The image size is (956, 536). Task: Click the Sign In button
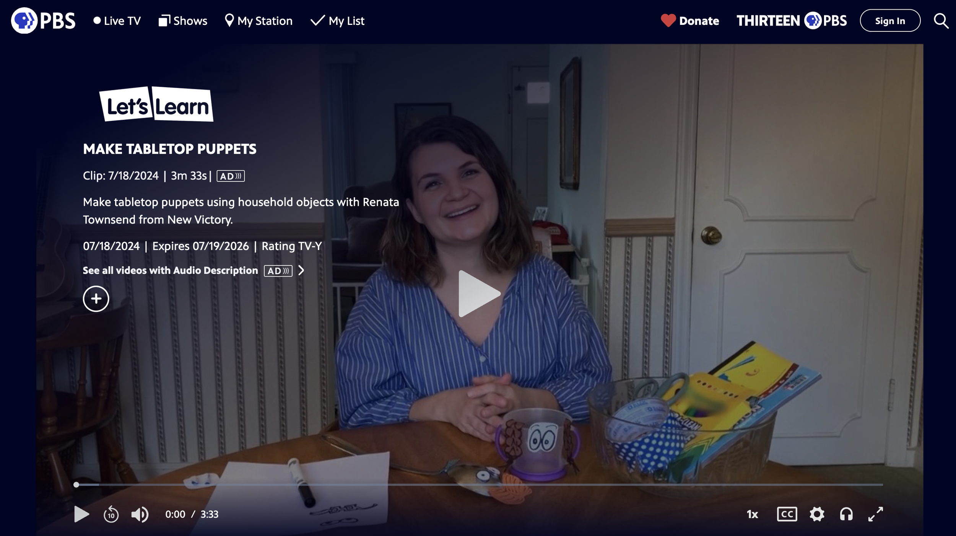tap(890, 21)
